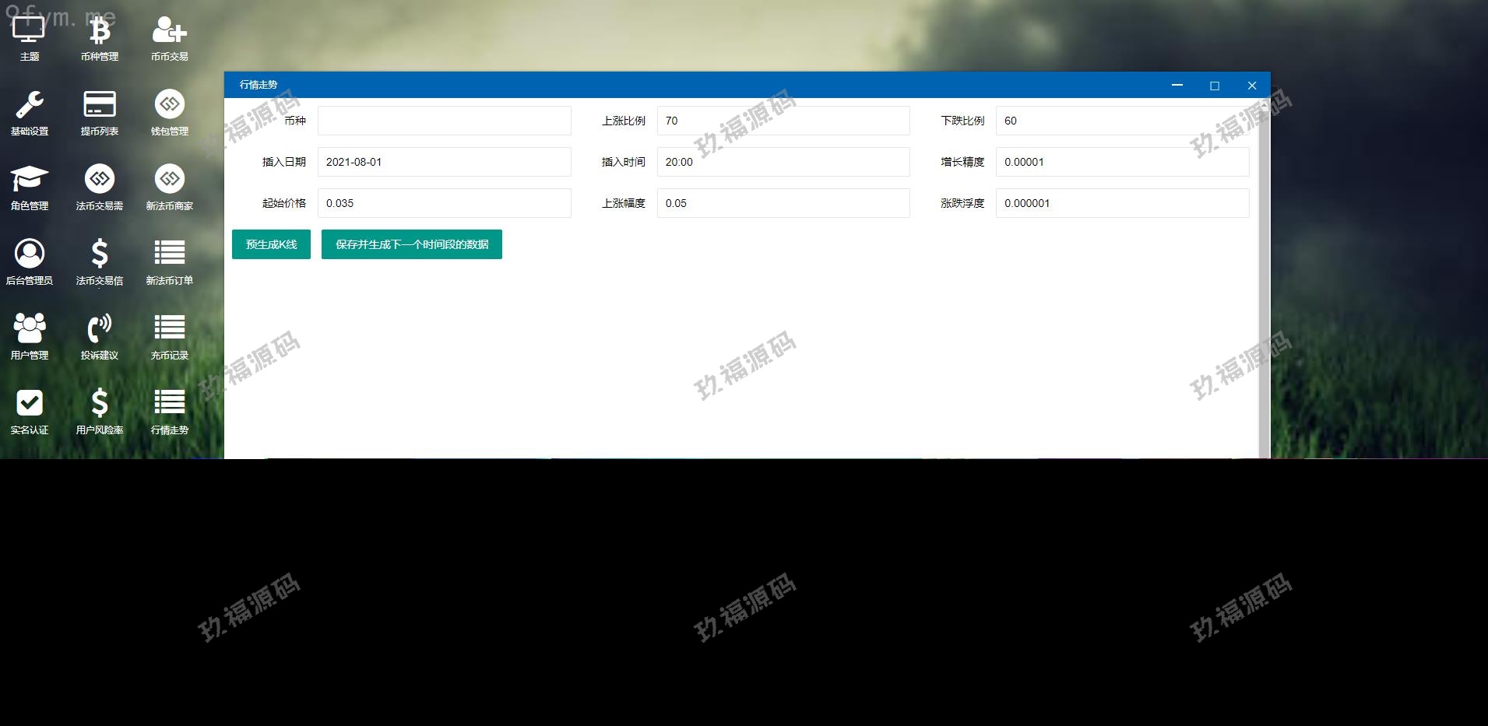
Task: Open the 币种管理 Bitcoin icon
Action: click(x=100, y=32)
